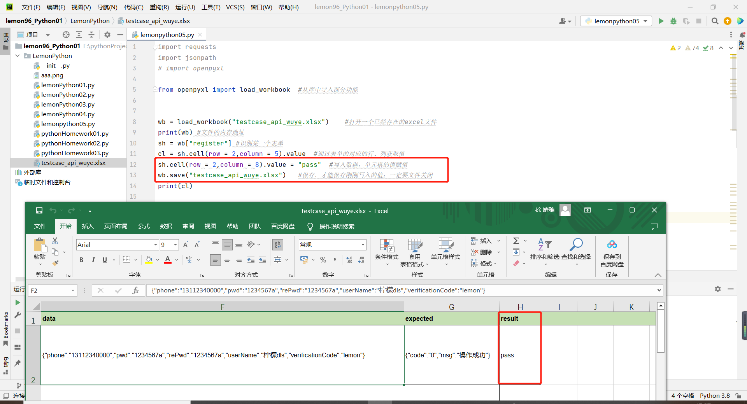Save workbook via Excel quick access save icon
The image size is (747, 404).
point(39,210)
